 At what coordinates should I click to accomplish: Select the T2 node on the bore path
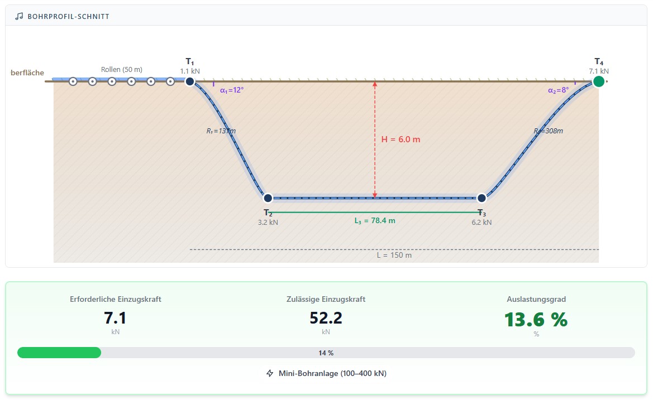tap(268, 198)
